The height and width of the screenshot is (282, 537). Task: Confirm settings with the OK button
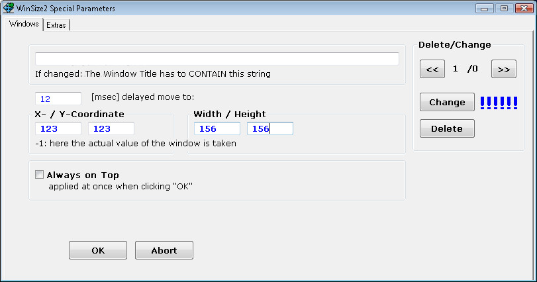98,250
